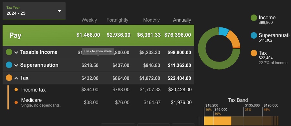Click the Annually column header
Screen dimensions: 291x126
tap(182, 20)
